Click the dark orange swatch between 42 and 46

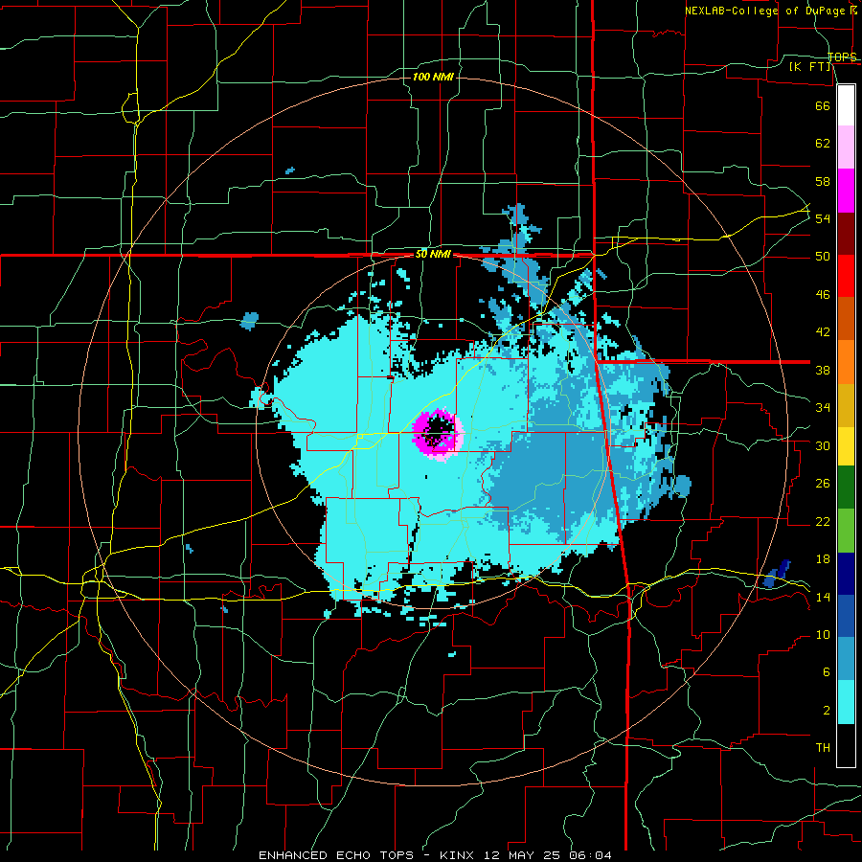click(846, 318)
